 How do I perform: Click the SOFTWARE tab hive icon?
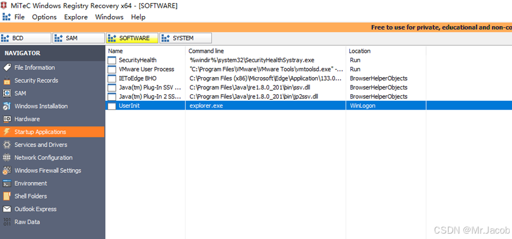point(112,39)
